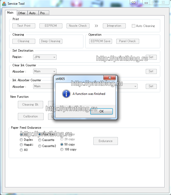Click Set for Clear Ink Counter
This screenshot has width=171, height=195.
click(x=151, y=71)
